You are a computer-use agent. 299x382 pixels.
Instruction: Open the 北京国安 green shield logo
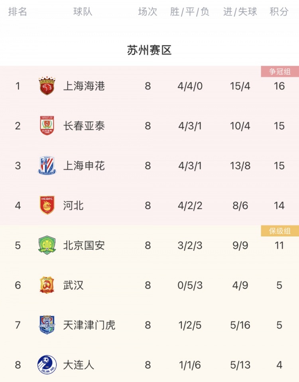tap(47, 245)
